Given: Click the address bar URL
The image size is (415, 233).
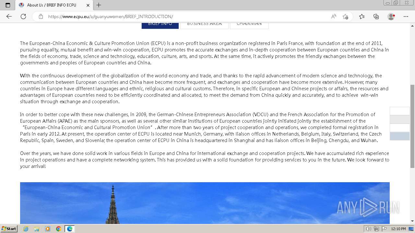Looking at the screenshot, I should coord(111,17).
